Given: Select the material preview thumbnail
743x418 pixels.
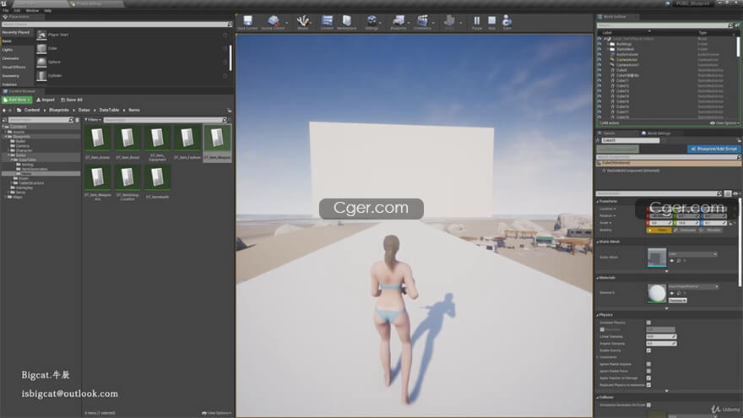Looking at the screenshot, I should pyautogui.click(x=657, y=293).
